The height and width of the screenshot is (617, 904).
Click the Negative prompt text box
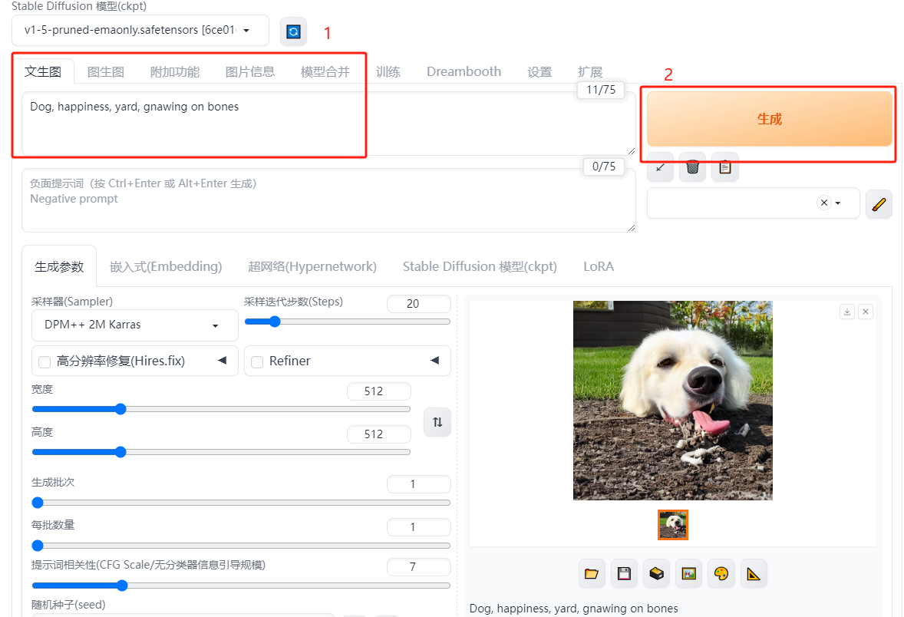tap(328, 200)
